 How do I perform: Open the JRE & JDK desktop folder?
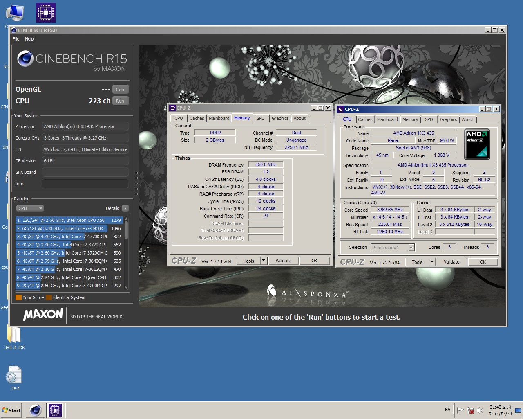[15, 338]
